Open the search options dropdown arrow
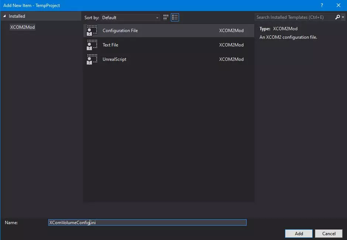 tap(343, 17)
